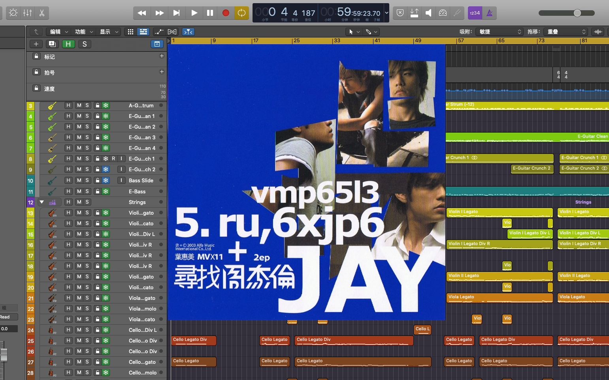This screenshot has height=380, width=609.
Task: Toggle the yellow cycle mode button
Action: 241,13
